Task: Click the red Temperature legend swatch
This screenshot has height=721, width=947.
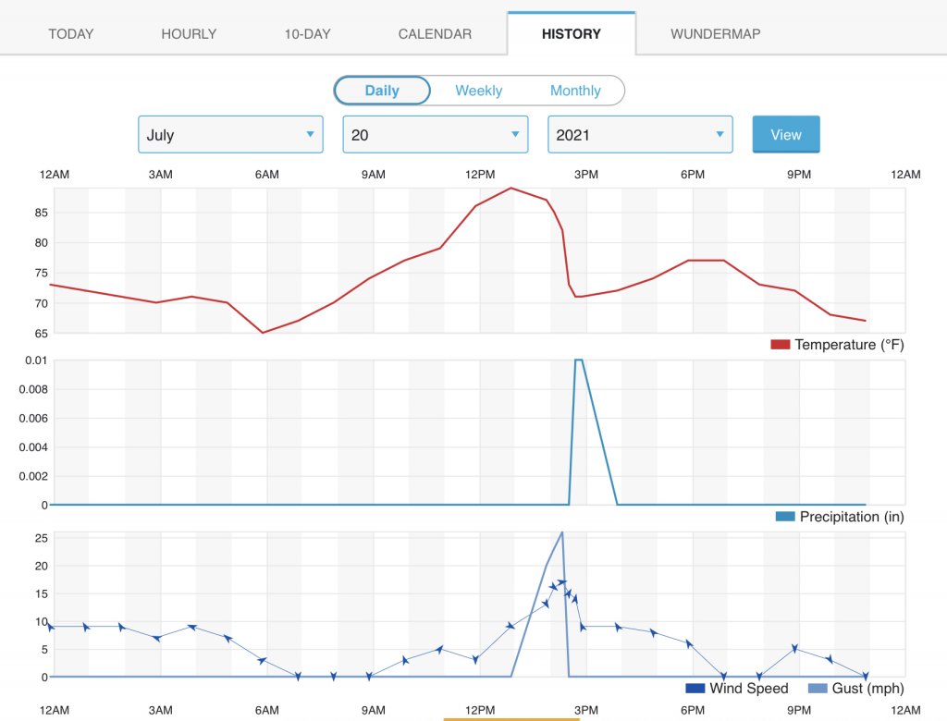Action: pyautogui.click(x=780, y=345)
